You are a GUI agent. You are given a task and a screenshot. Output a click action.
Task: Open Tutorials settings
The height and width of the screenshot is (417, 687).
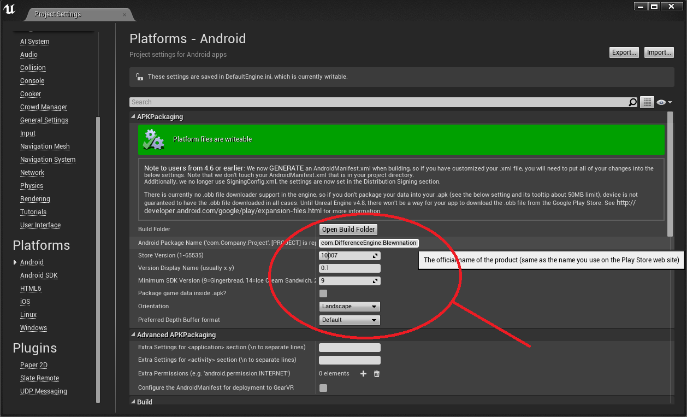click(x=33, y=212)
